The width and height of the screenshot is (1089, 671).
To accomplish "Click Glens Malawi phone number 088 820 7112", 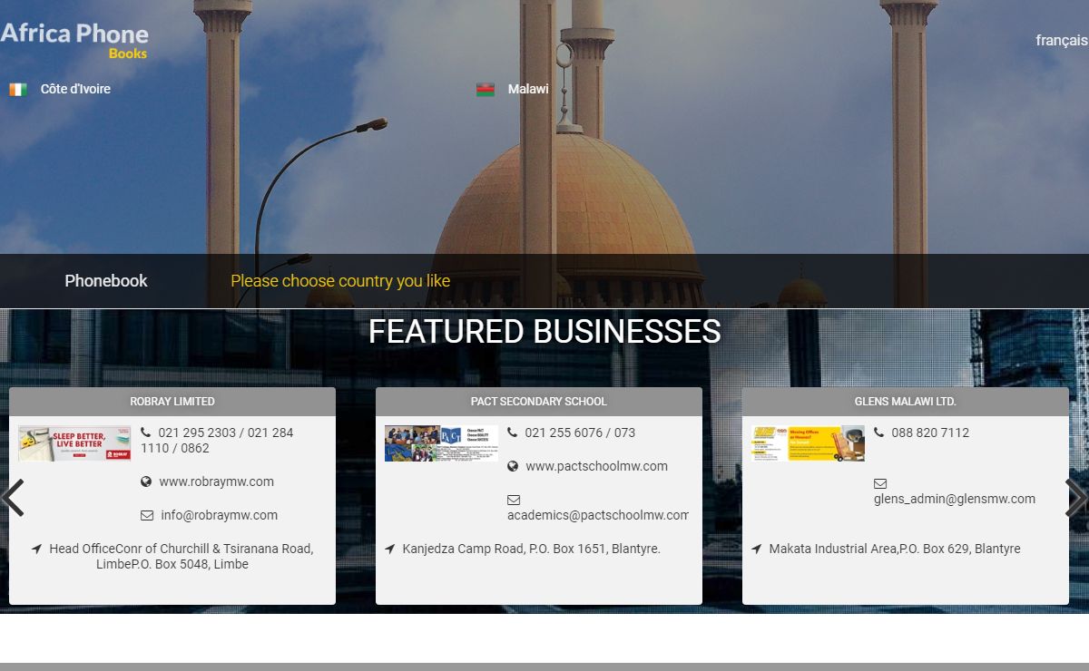I will pos(930,433).
